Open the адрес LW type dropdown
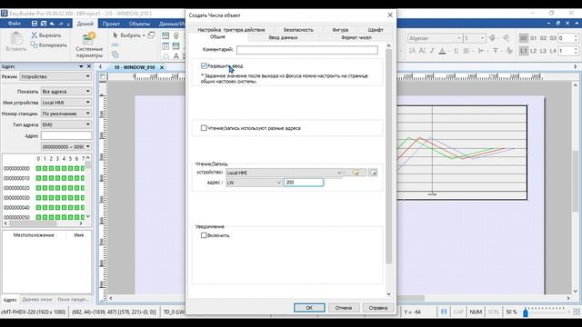Viewport: 582px width, 327px height. 254,183
